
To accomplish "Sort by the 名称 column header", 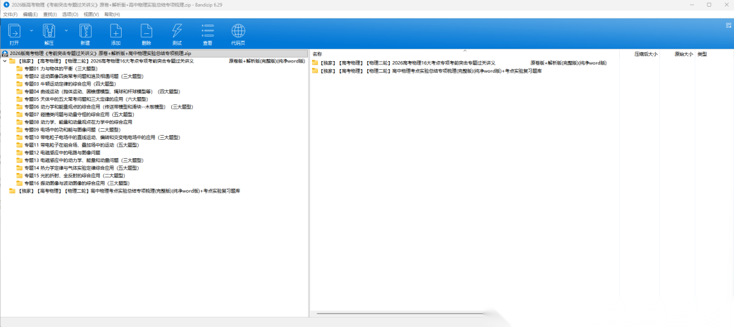I will tap(317, 54).
